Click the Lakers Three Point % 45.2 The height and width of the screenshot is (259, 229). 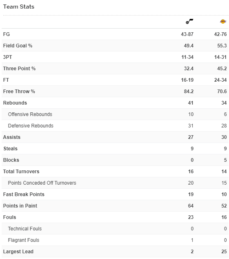(222, 69)
